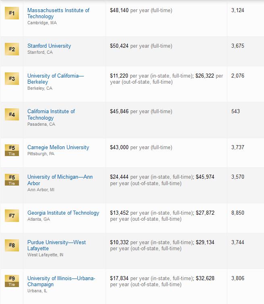Open the Stanford University page

pyautogui.click(x=49, y=46)
